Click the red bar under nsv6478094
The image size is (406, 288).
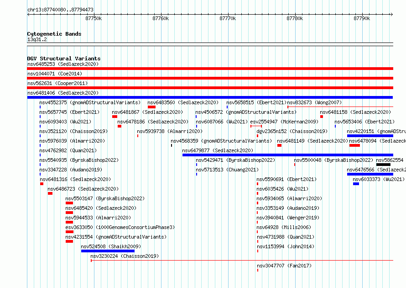point(354,145)
